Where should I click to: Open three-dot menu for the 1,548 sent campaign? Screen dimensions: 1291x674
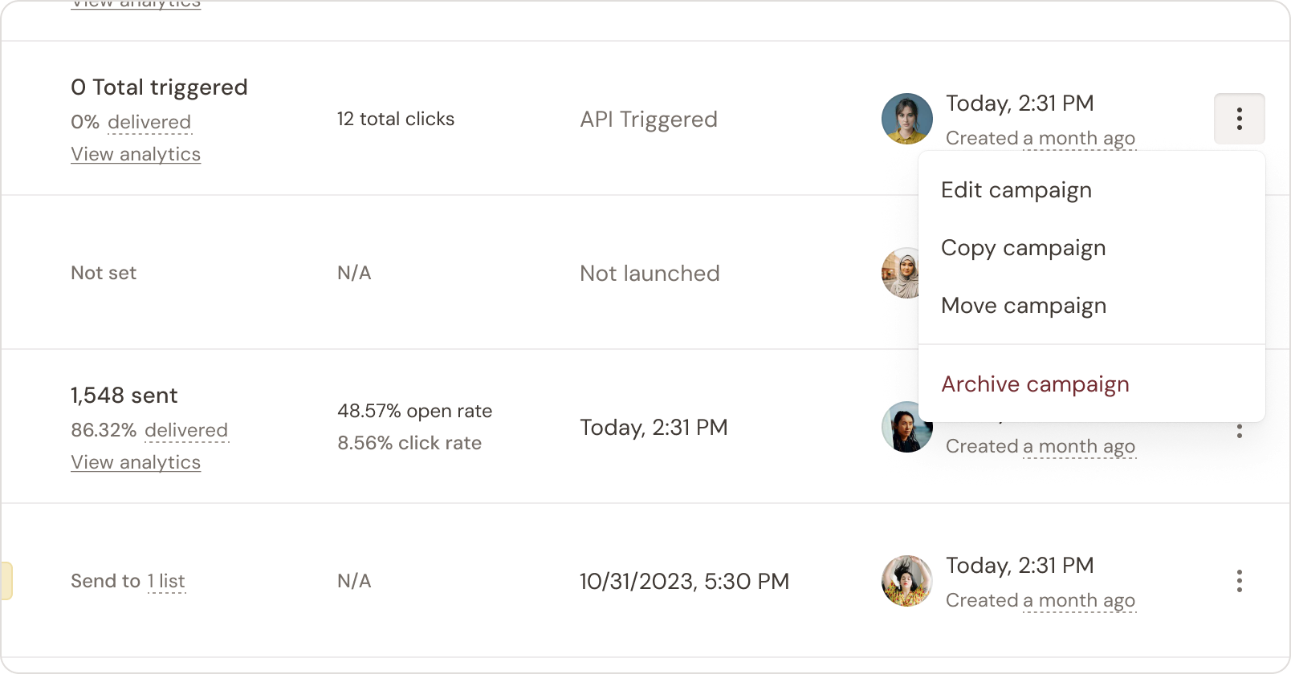(1240, 431)
